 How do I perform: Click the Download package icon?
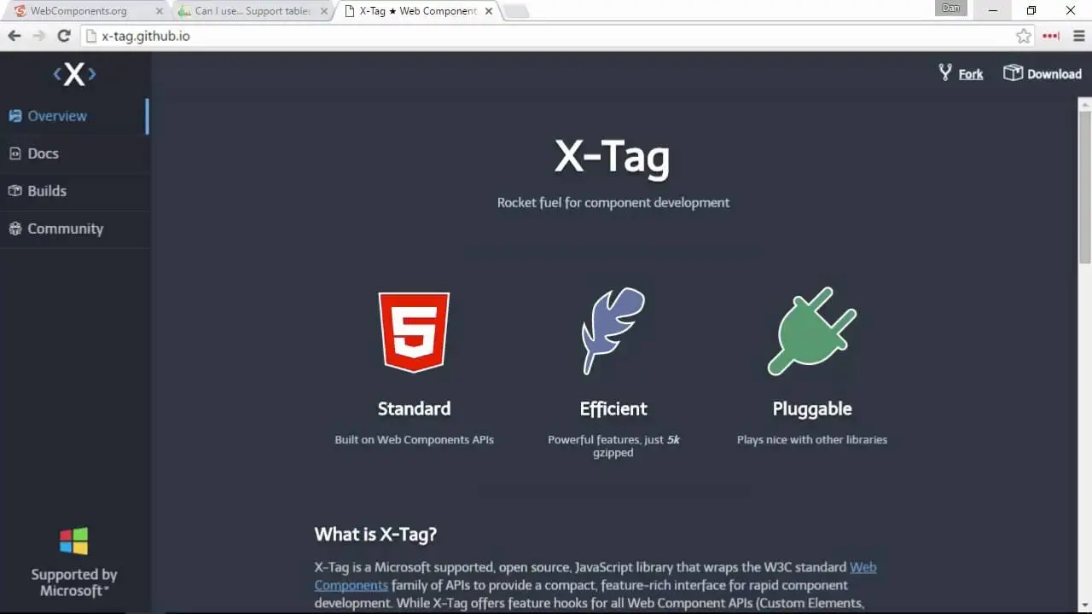click(x=1013, y=72)
